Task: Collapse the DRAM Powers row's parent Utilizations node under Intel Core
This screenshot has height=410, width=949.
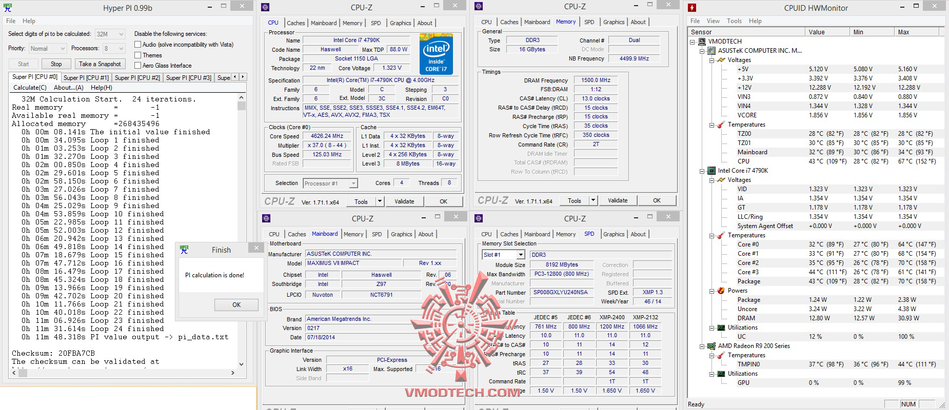Action: [712, 327]
